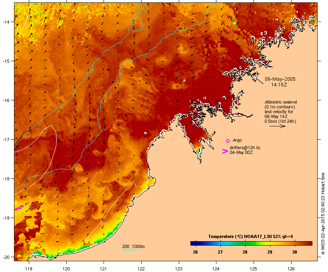Click the '04-May 00Z' legend label
The image size is (328, 272).
point(241,152)
